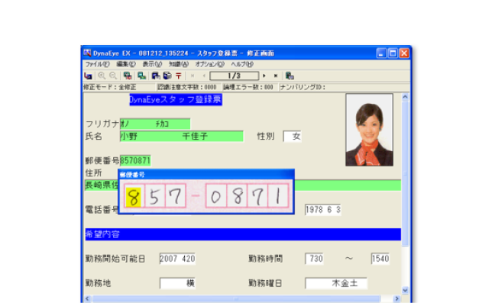Open the 知識(A) menu

tap(179, 64)
